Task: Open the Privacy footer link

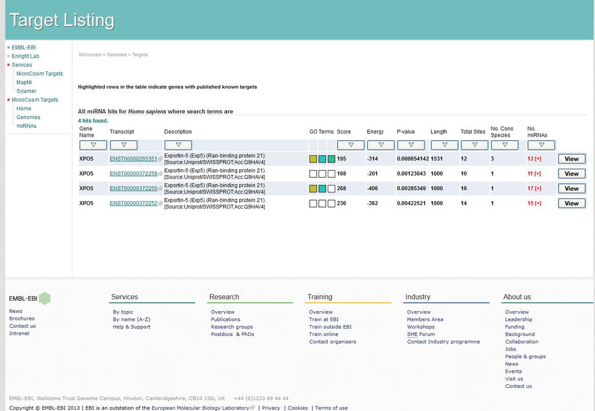Action: pyautogui.click(x=271, y=408)
